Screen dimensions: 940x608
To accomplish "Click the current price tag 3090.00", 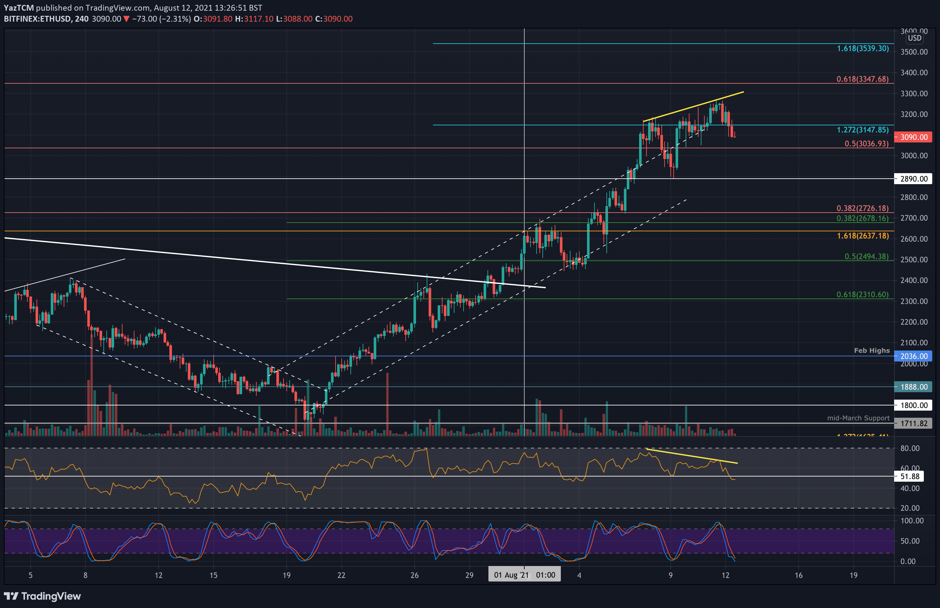I will (x=913, y=137).
